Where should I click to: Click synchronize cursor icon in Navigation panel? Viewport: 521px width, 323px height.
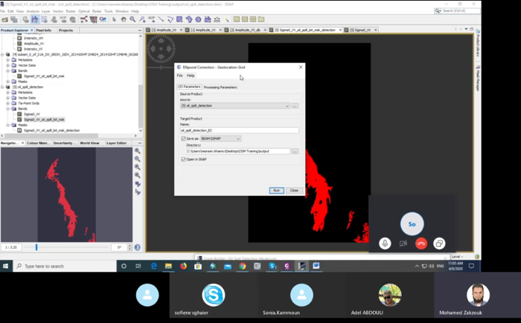coord(137,192)
